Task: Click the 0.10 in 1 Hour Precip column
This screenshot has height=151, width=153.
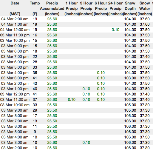Action: tap(72, 100)
